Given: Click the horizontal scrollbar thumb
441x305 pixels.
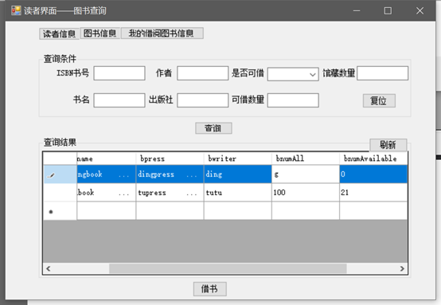Looking at the screenshot, I should coord(228,268).
